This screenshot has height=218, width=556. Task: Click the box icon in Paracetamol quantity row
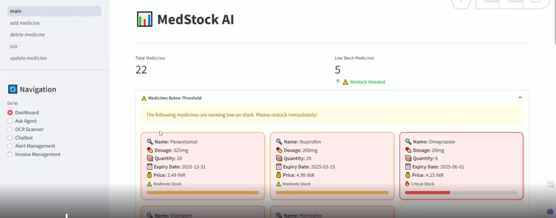pyautogui.click(x=150, y=158)
